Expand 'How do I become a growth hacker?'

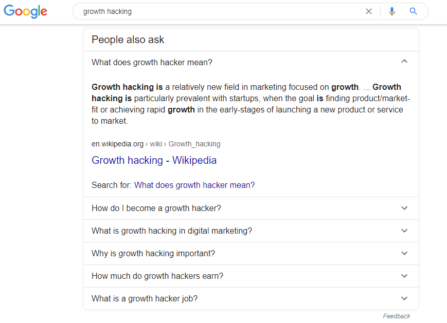tap(156, 208)
